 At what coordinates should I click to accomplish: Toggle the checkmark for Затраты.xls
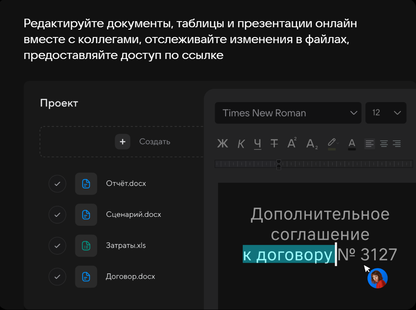point(57,246)
